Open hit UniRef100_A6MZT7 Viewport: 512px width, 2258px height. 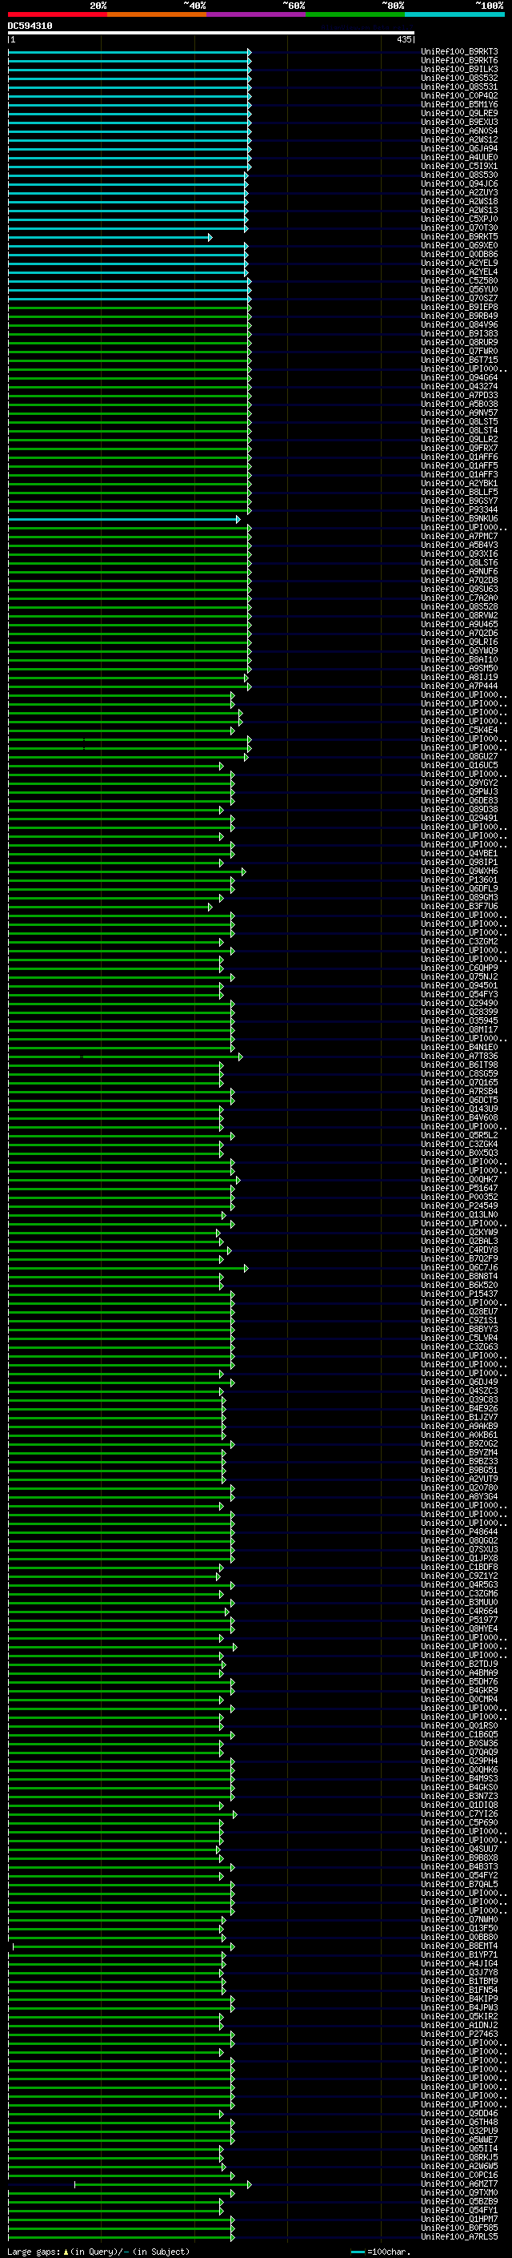pos(458,2184)
